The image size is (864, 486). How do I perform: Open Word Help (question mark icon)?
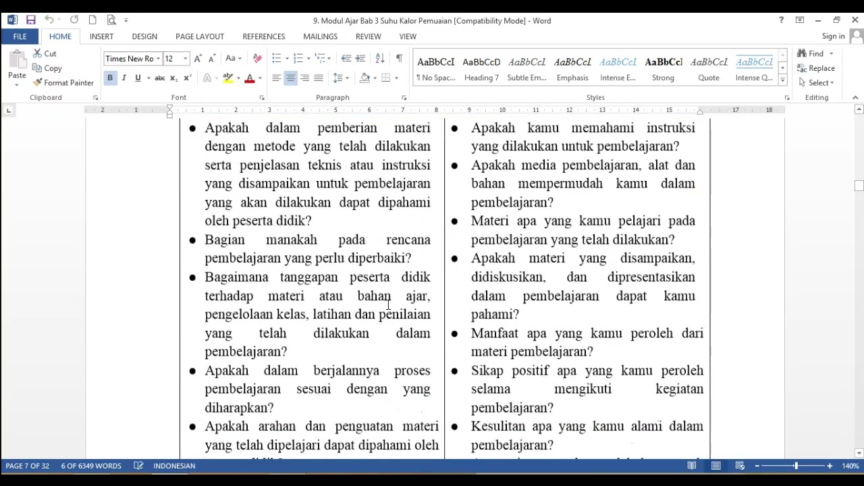781,20
